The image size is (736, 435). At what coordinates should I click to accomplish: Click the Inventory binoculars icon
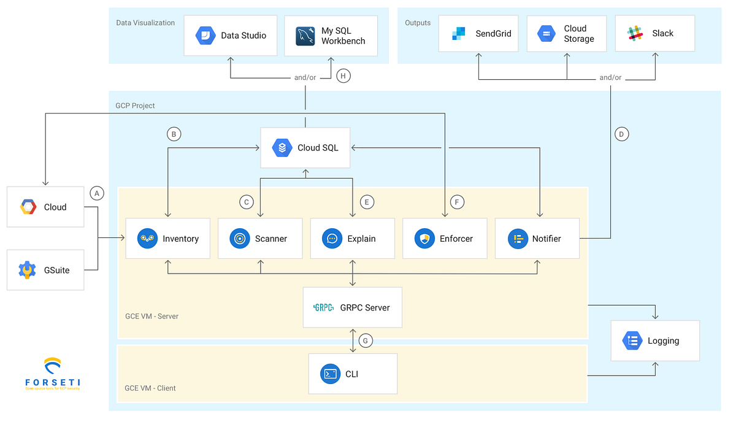point(147,238)
